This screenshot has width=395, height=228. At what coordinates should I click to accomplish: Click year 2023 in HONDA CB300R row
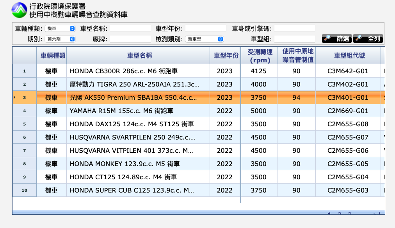pyautogui.click(x=225, y=71)
